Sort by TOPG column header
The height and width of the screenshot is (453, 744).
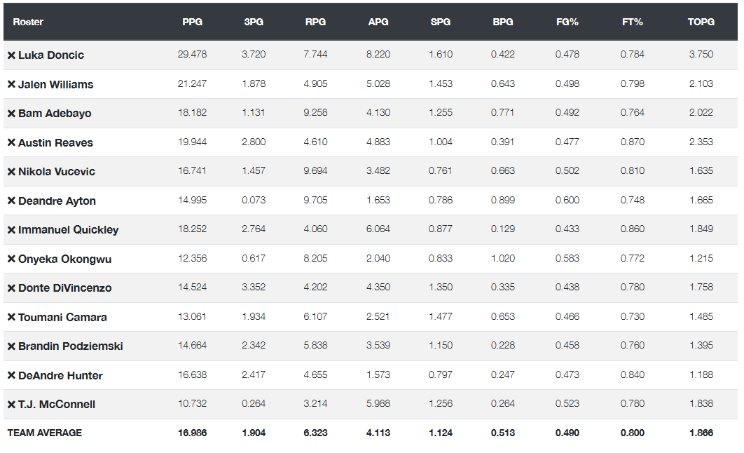point(701,22)
